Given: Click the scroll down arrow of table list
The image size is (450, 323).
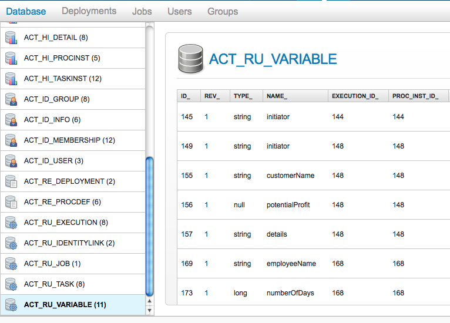Looking at the screenshot, I should pos(149,309).
